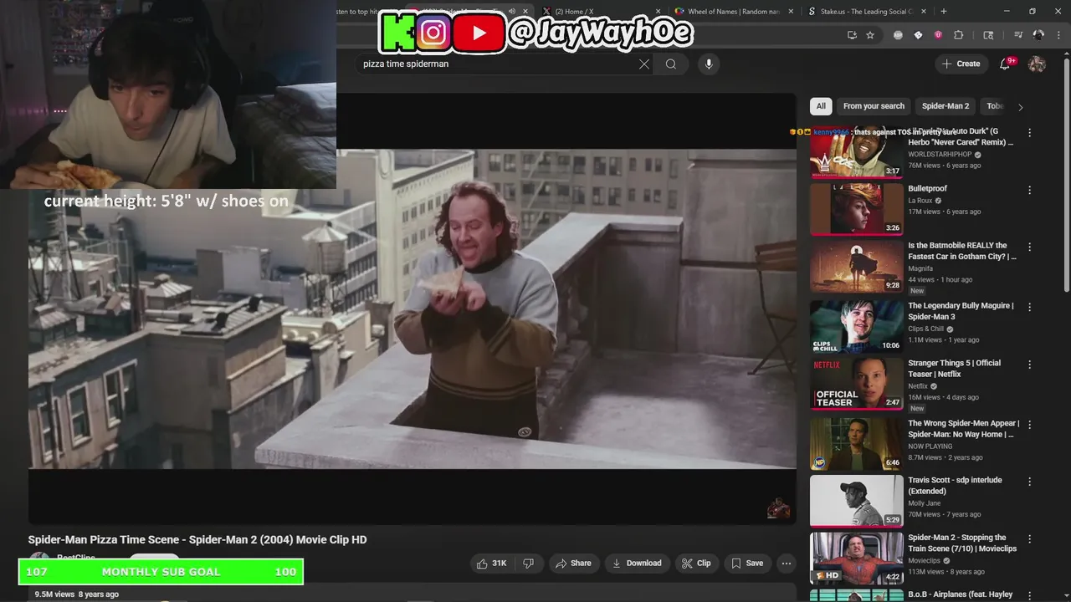The image size is (1071, 602).
Task: Open B.o.B - Airplanes video title
Action: 960,594
